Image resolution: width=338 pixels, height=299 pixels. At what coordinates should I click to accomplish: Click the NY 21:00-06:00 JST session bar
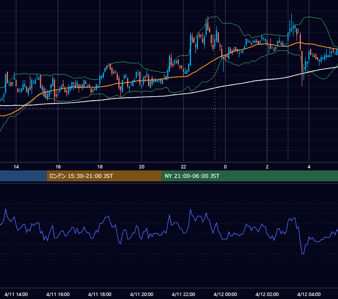(250, 176)
